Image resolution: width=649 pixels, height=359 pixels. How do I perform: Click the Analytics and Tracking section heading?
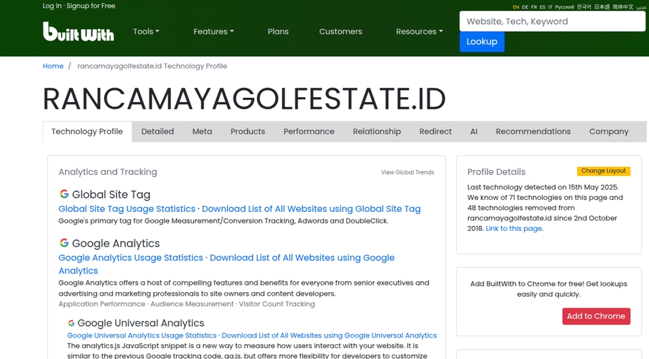[x=107, y=172]
